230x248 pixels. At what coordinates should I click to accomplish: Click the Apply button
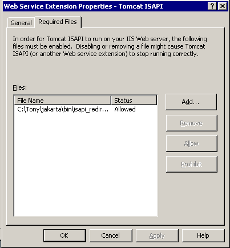(x=157, y=235)
